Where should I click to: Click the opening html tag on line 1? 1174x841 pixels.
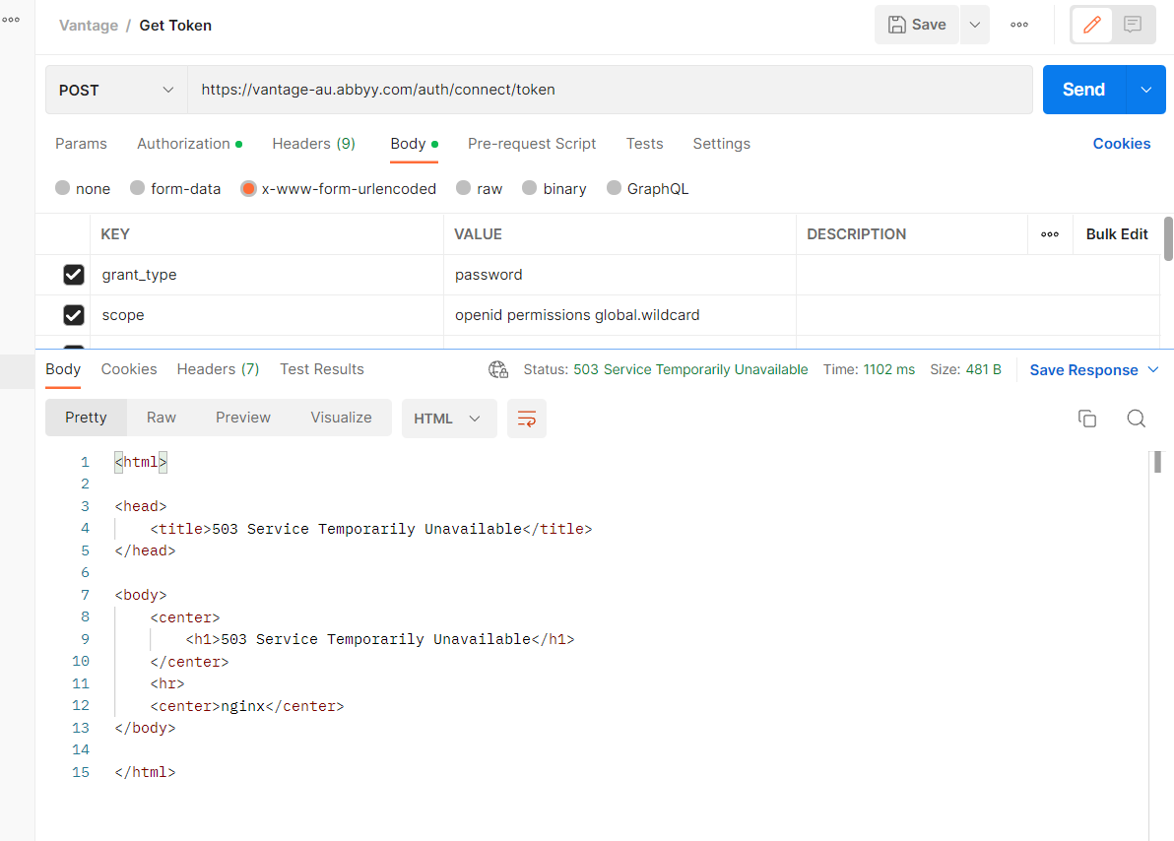[141, 462]
